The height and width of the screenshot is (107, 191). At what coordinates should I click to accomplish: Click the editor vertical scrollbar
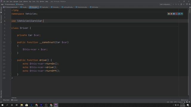coord(188,52)
